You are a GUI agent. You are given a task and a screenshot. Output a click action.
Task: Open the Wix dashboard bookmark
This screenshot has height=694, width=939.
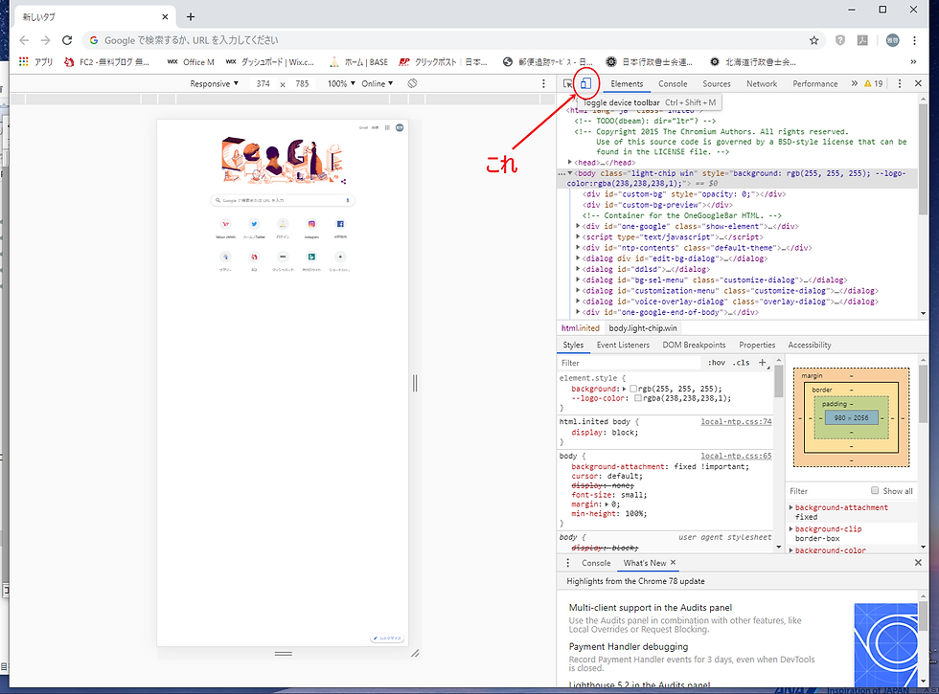[x=270, y=61]
